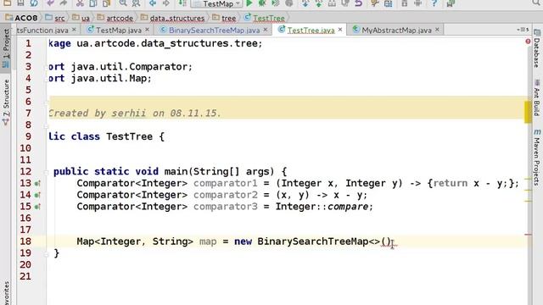The image size is (543, 305).
Task: Close the BinarySearchTreeMap.java tab
Action: (x=266, y=30)
